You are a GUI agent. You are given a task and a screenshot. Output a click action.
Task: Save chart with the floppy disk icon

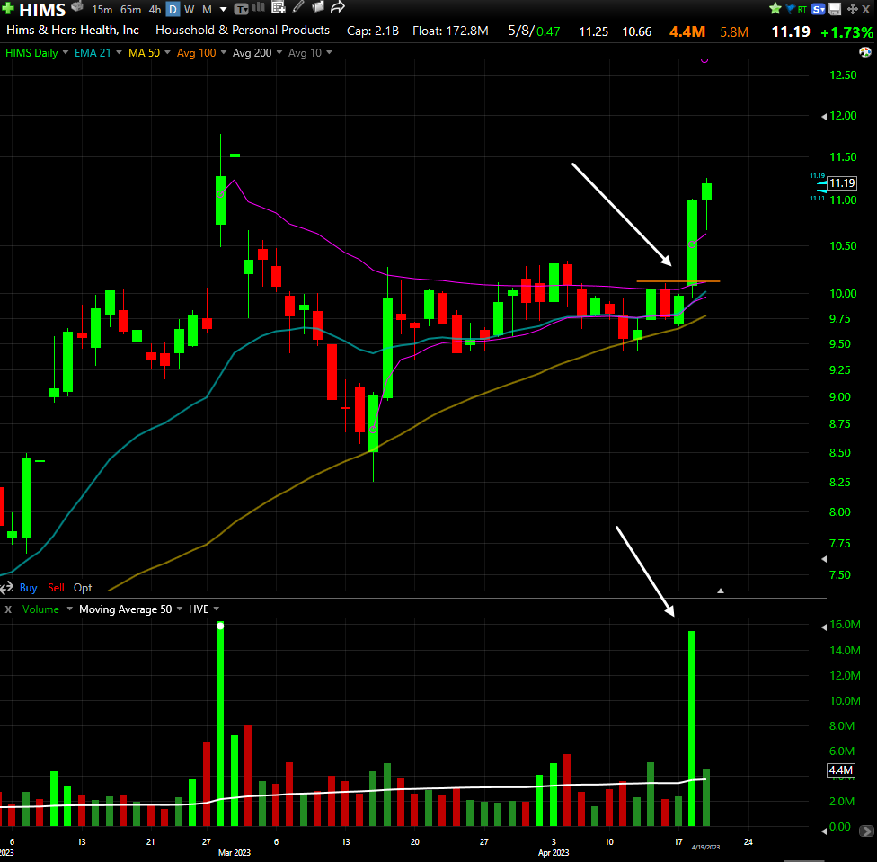point(835,8)
